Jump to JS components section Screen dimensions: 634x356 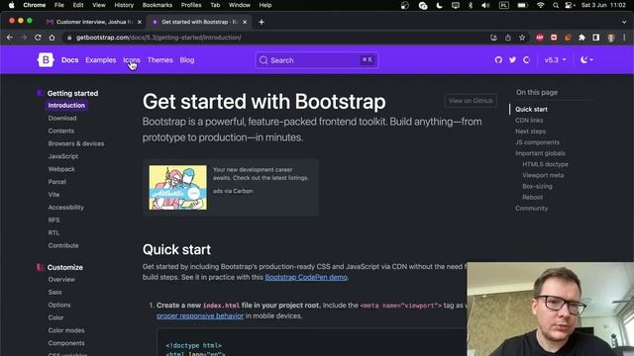pos(537,142)
